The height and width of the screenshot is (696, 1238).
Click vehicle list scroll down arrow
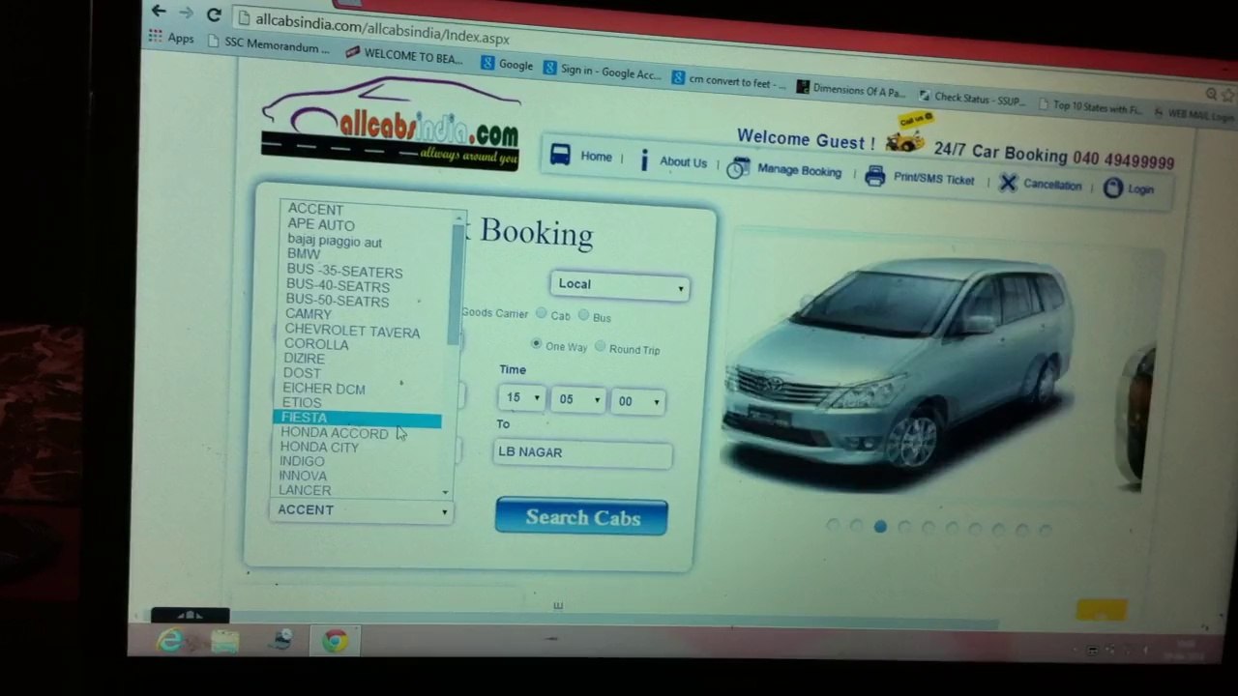(x=446, y=492)
